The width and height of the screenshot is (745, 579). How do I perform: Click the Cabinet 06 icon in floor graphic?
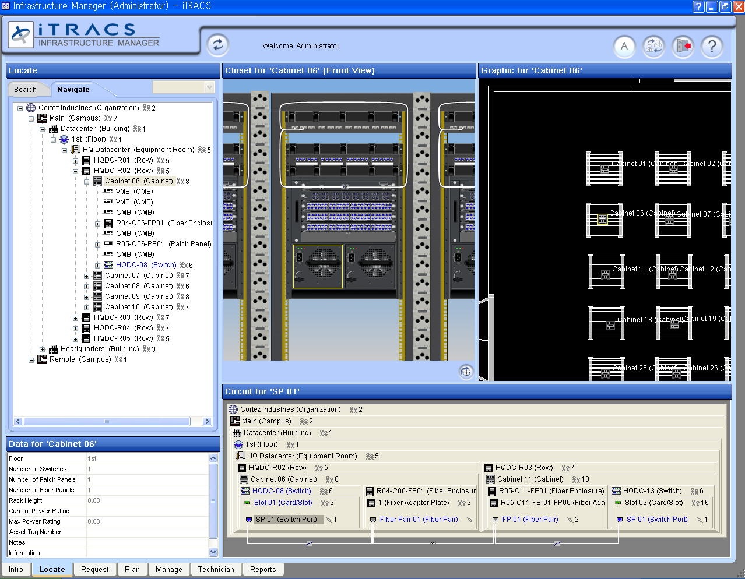click(603, 219)
